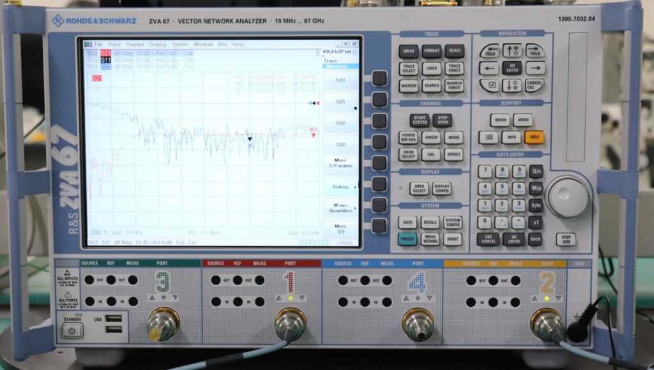Tap the Port 1 up arrow indicator

coord(278,298)
